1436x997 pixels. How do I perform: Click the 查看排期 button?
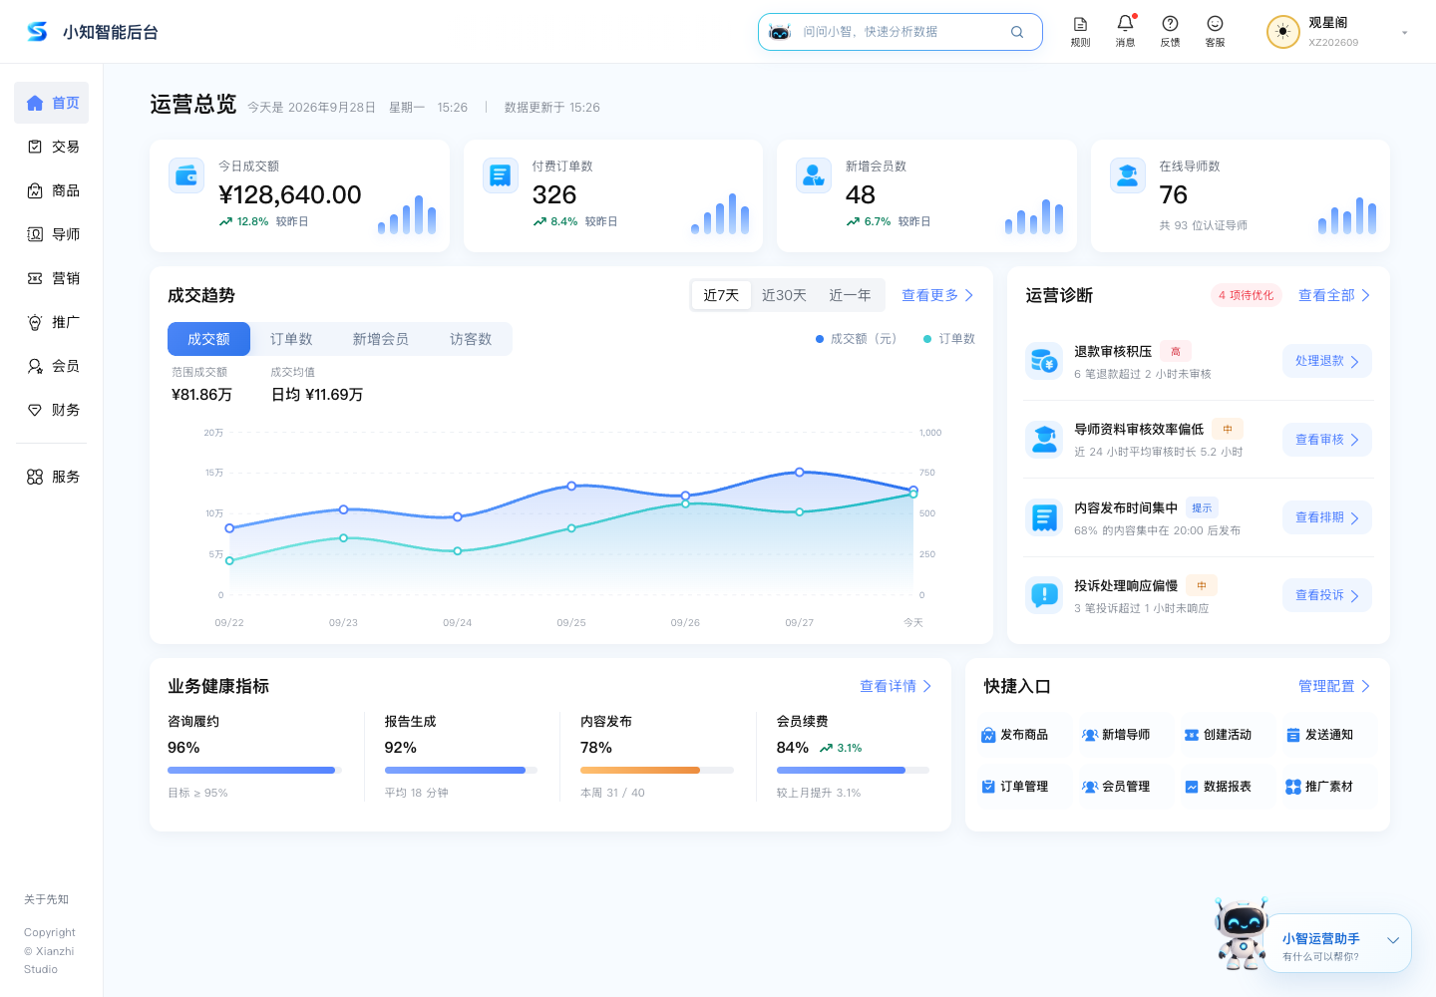(x=1327, y=517)
